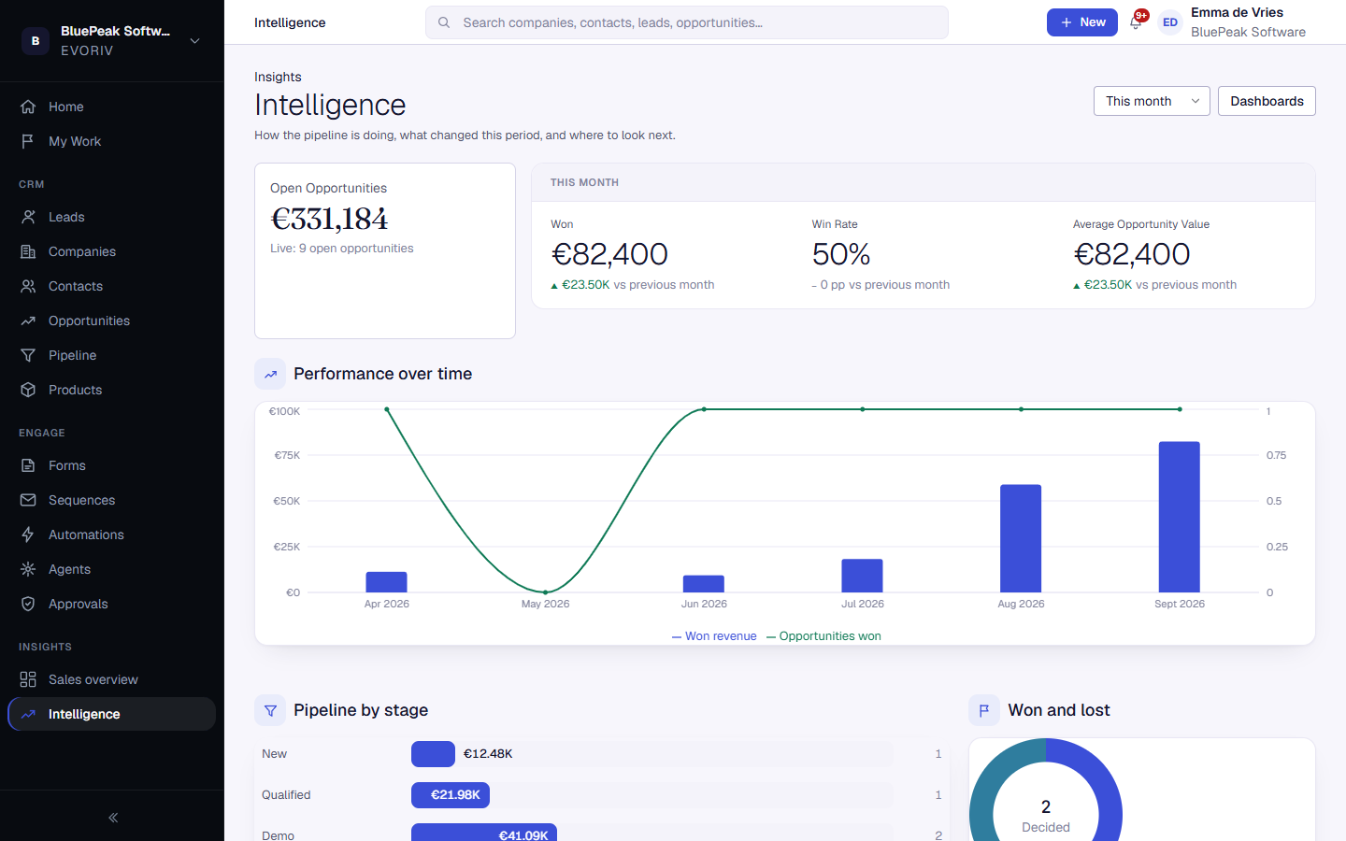Click the Automations lightning icon
This screenshot has width=1346, height=841.
coord(28,535)
